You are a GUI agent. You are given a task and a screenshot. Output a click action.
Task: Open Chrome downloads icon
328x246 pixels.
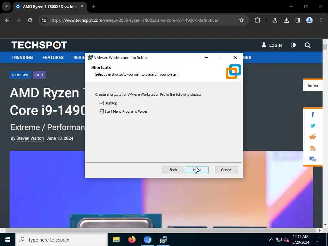click(x=286, y=20)
